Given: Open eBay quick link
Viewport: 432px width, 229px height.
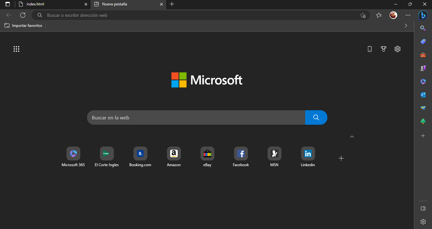Looking at the screenshot, I should pos(207,157).
